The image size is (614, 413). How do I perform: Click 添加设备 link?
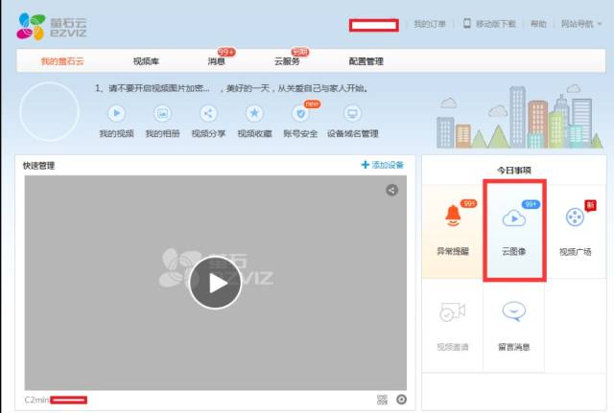pos(382,165)
